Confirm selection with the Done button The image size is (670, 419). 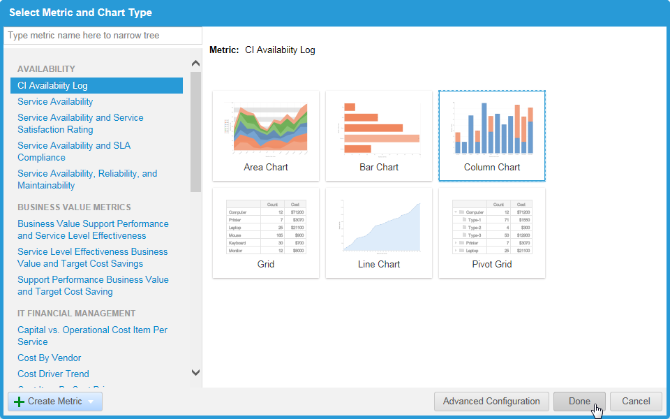(579, 402)
